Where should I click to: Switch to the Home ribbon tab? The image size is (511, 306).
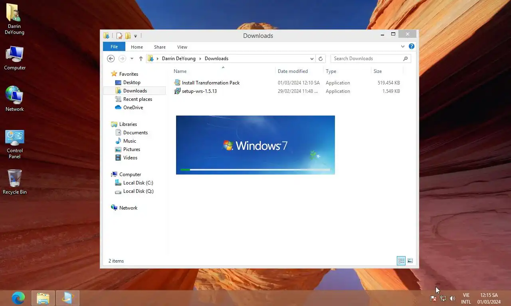tap(137, 47)
